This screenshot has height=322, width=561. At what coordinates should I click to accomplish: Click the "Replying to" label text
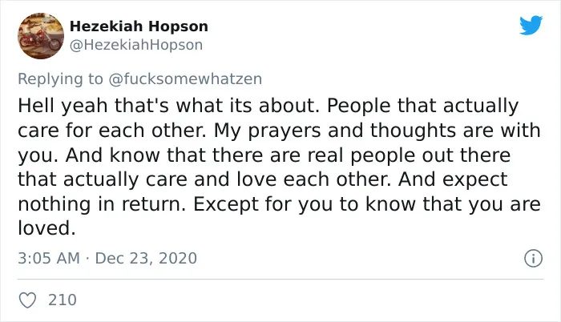(x=60, y=79)
